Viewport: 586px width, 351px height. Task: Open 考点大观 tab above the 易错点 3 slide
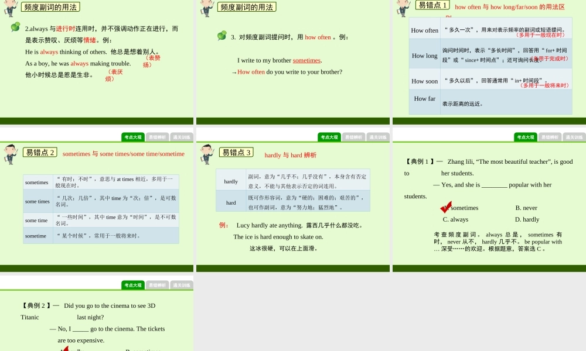point(329,137)
